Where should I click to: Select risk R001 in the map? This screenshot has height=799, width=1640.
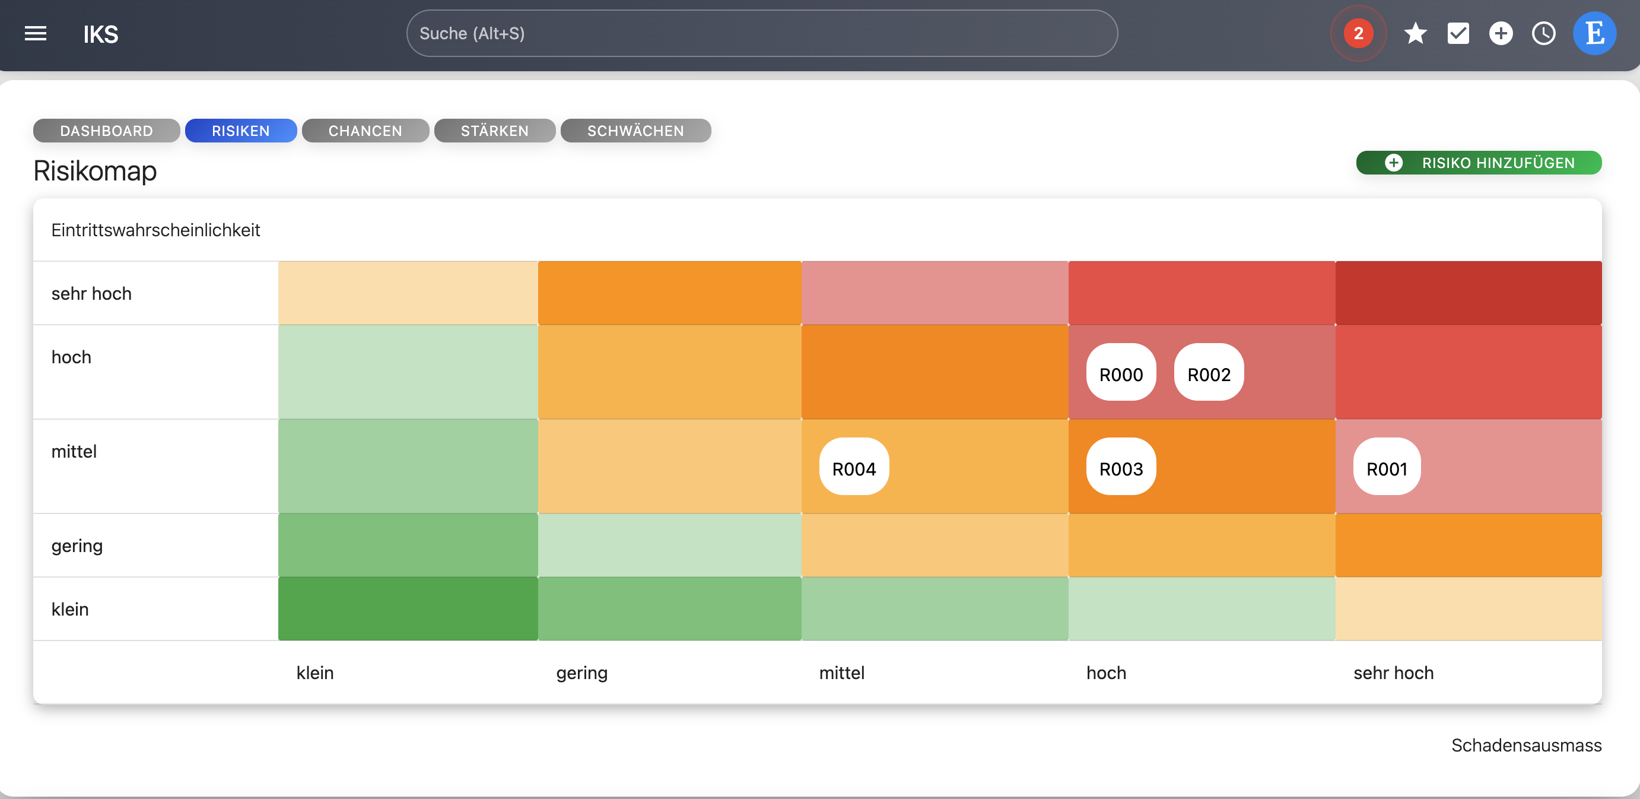(x=1387, y=468)
